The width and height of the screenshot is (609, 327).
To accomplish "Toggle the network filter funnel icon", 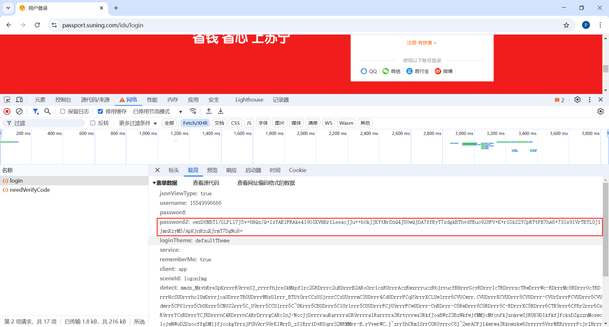I will tap(36, 111).
